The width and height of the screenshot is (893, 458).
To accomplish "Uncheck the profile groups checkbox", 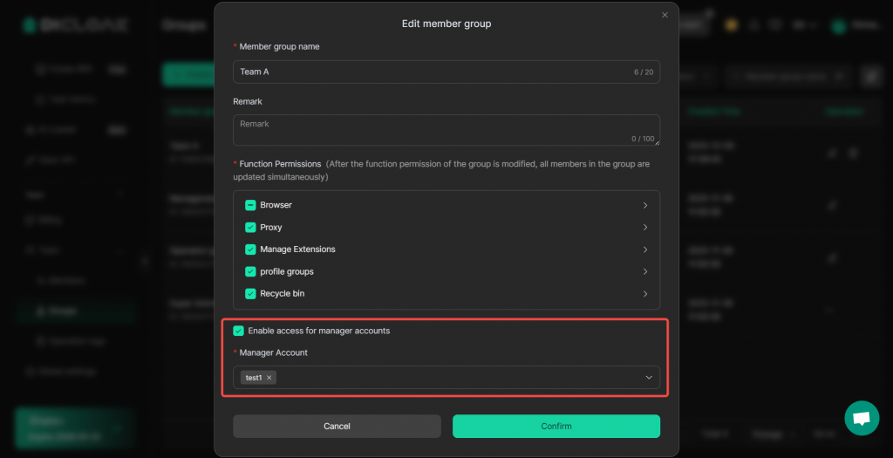I will coord(250,272).
